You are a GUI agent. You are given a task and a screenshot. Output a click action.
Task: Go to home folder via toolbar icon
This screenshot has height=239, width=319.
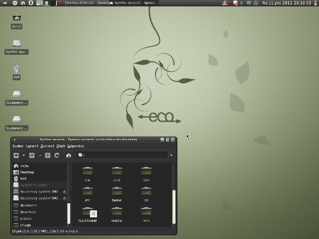(x=68, y=156)
